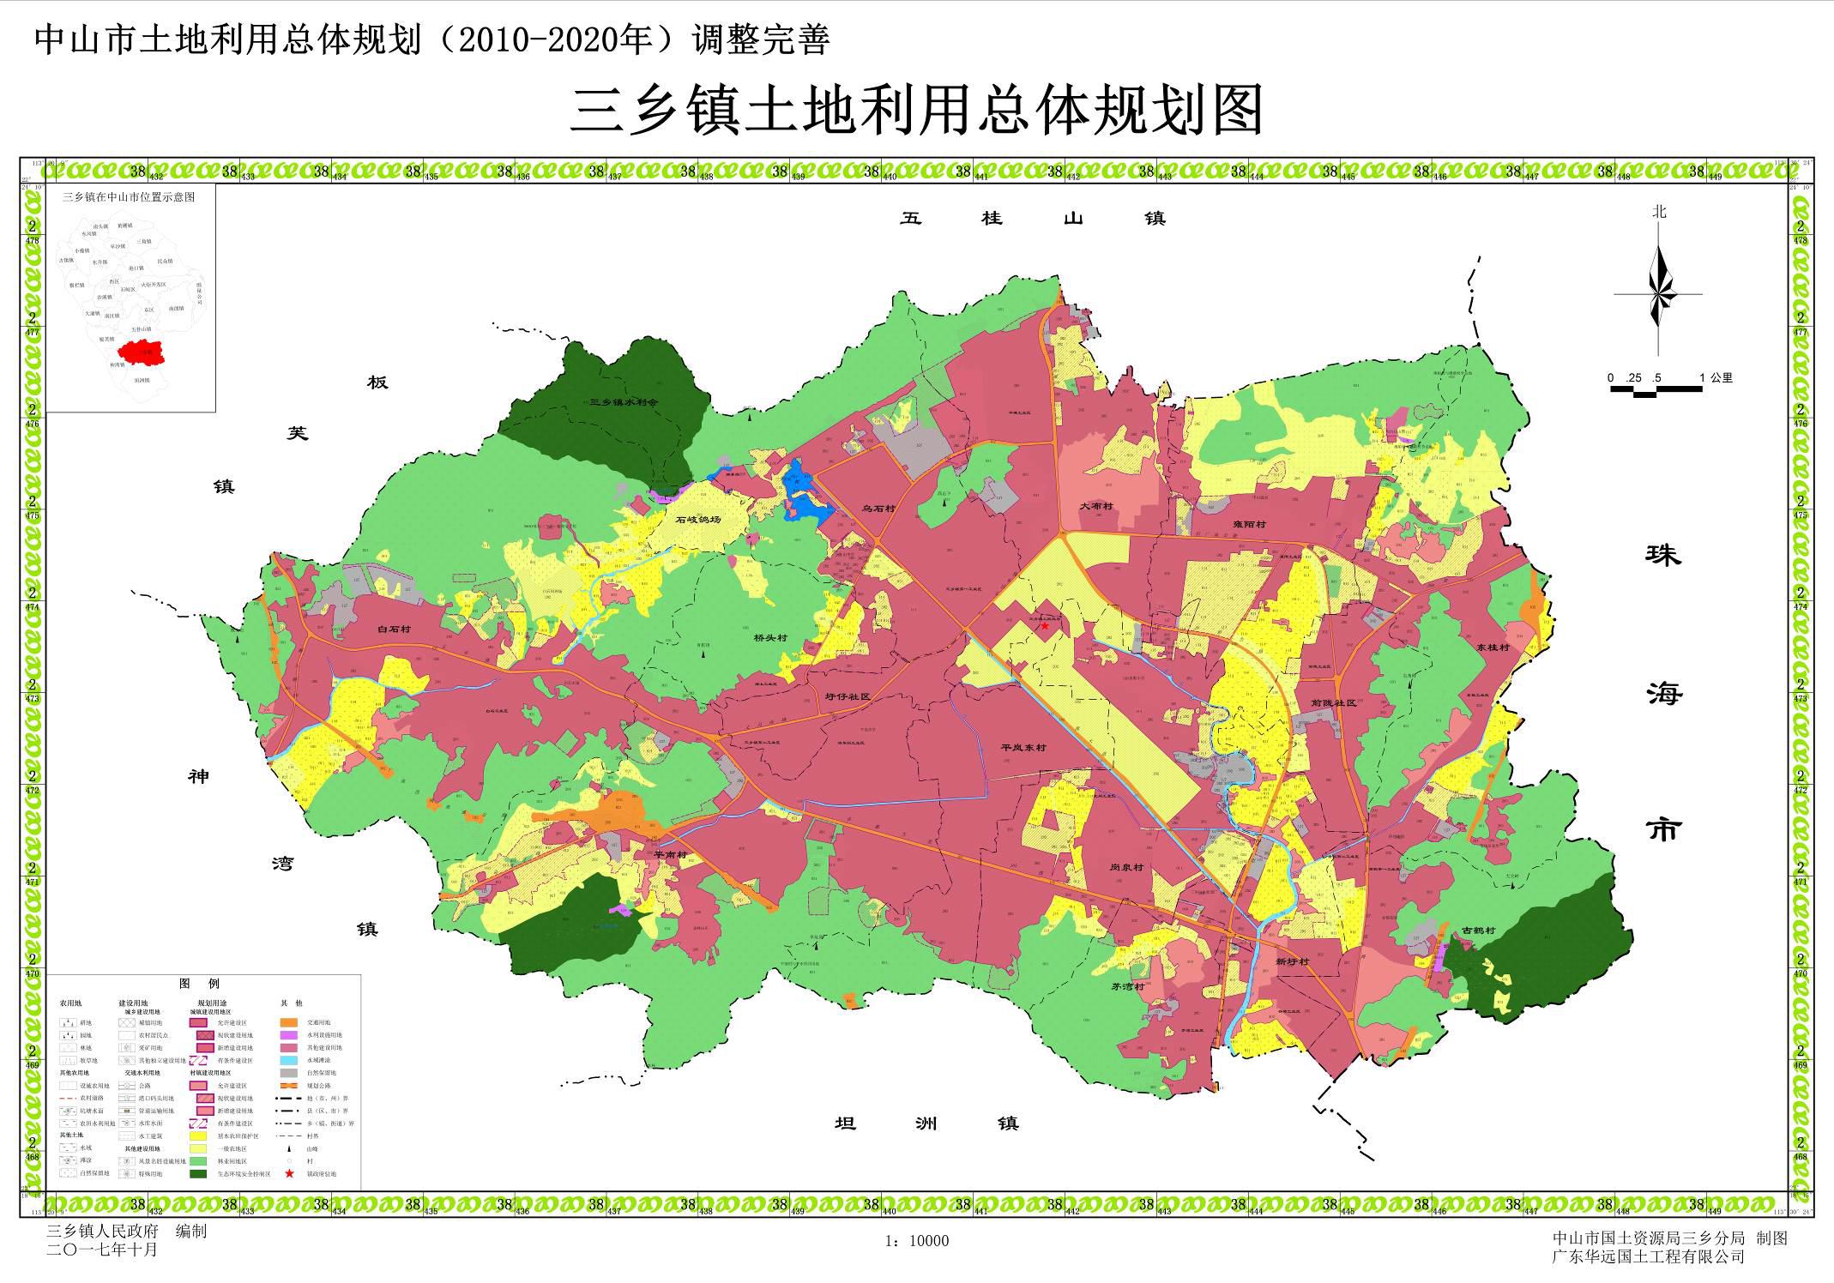Select the 园地 pattern symbol in the legend
The image size is (1834, 1283).
pos(68,1035)
